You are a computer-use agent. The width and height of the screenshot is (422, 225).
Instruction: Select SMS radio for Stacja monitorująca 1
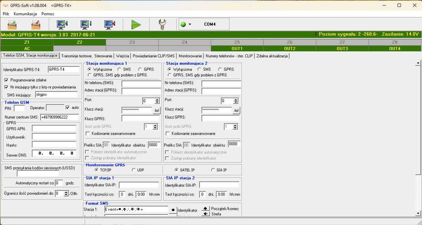pyautogui.click(x=119, y=70)
